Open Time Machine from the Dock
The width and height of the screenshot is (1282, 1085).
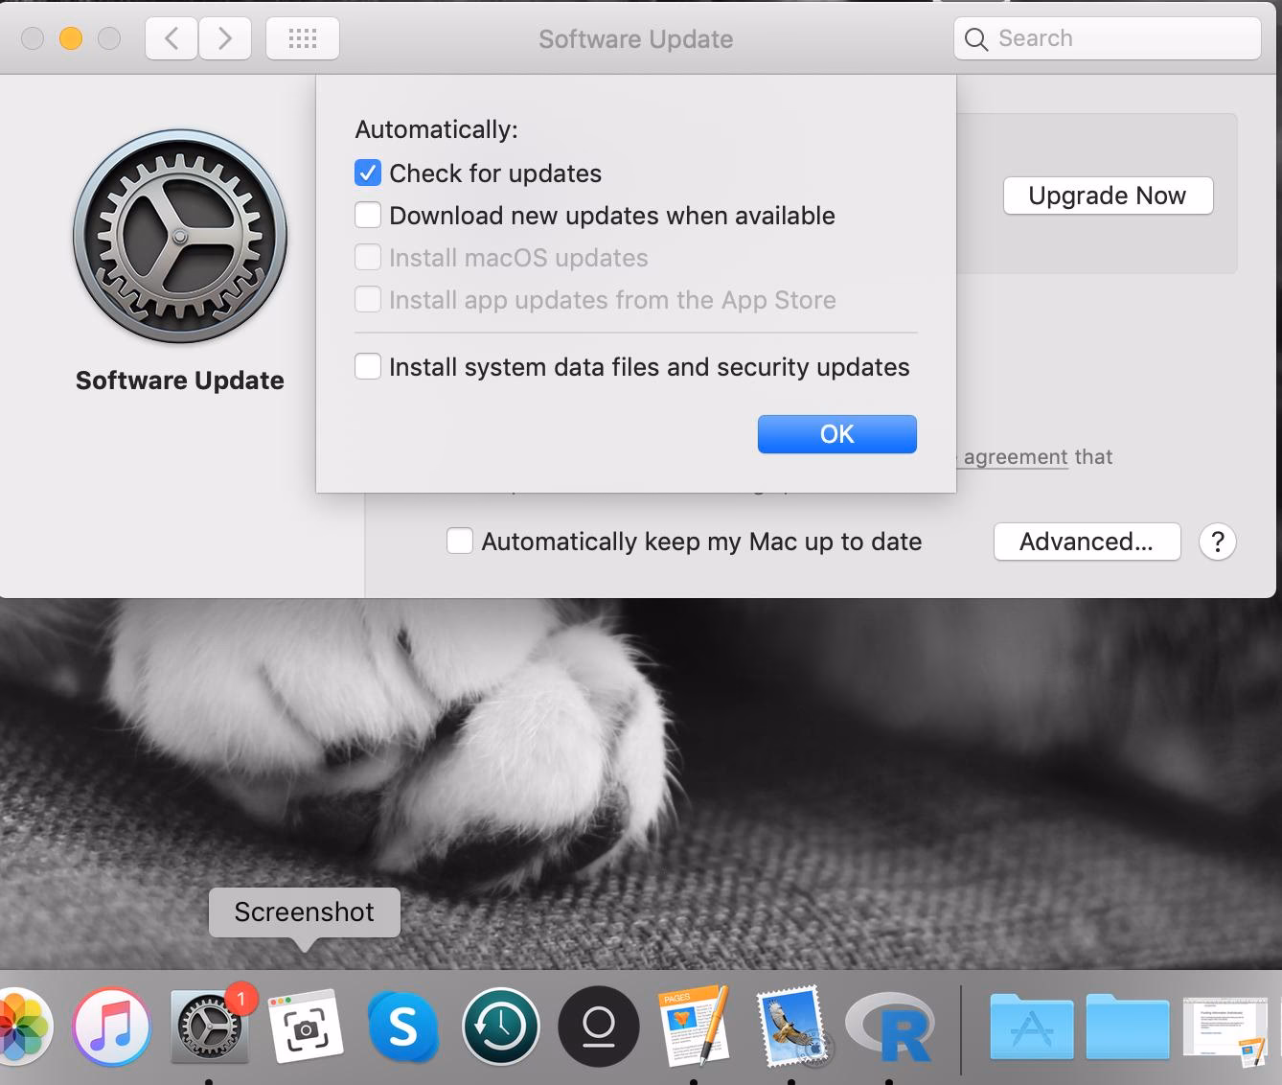[x=501, y=1026]
